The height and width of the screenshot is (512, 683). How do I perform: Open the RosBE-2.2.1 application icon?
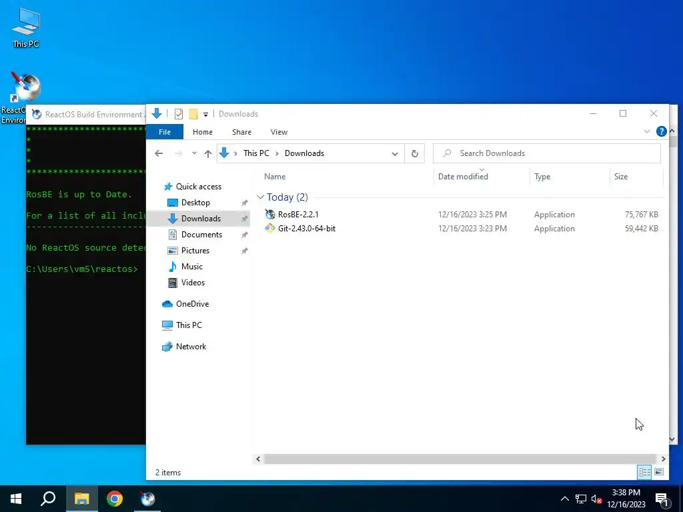[270, 214]
